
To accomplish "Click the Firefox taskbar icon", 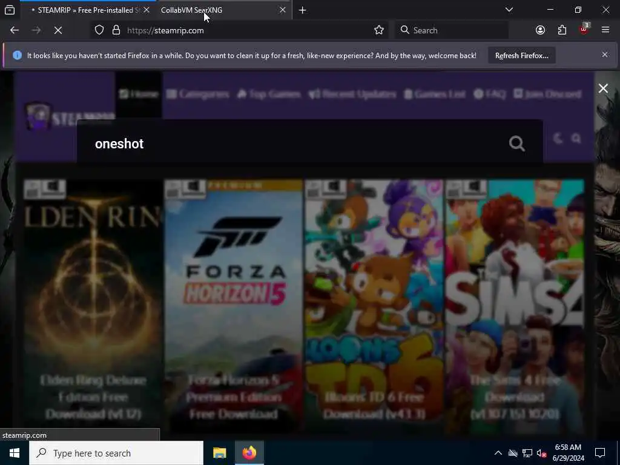I will click(x=249, y=453).
